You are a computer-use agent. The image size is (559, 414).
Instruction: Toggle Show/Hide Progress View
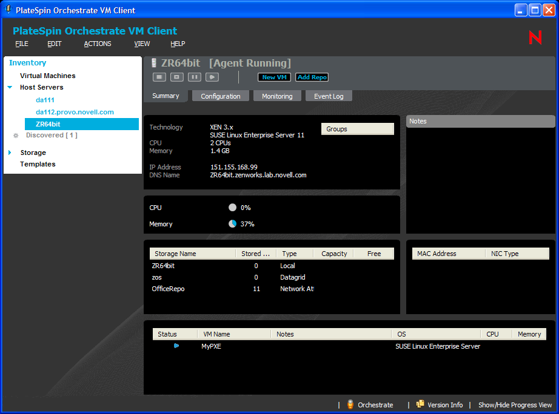coord(515,405)
